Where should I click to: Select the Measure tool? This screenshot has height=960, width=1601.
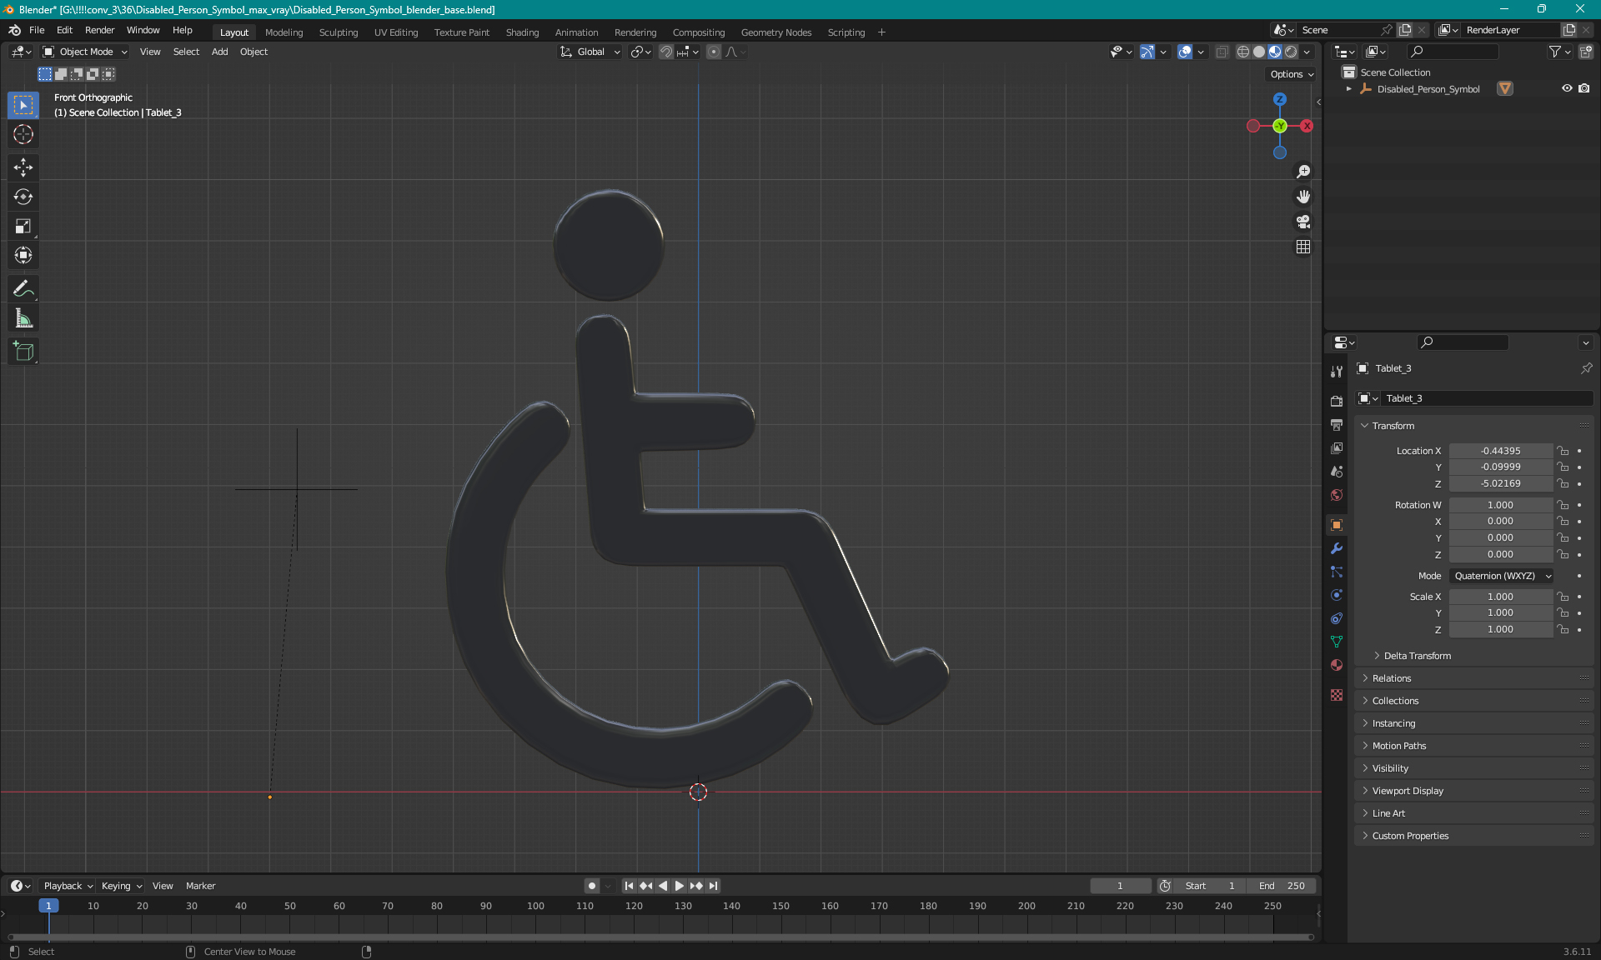coord(23,318)
